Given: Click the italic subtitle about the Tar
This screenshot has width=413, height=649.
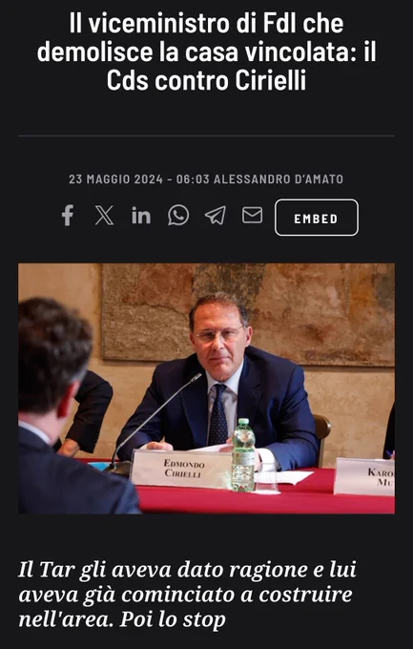Looking at the screenshot, I should (187, 595).
